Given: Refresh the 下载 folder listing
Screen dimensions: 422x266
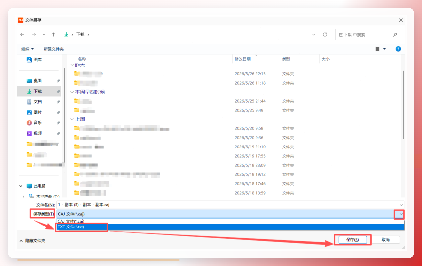Looking at the screenshot, I should pos(325,35).
